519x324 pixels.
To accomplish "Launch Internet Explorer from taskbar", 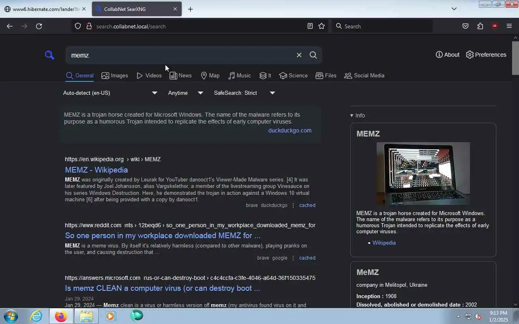I will tap(36, 316).
